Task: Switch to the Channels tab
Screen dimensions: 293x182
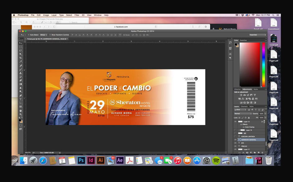Action: click(244, 106)
